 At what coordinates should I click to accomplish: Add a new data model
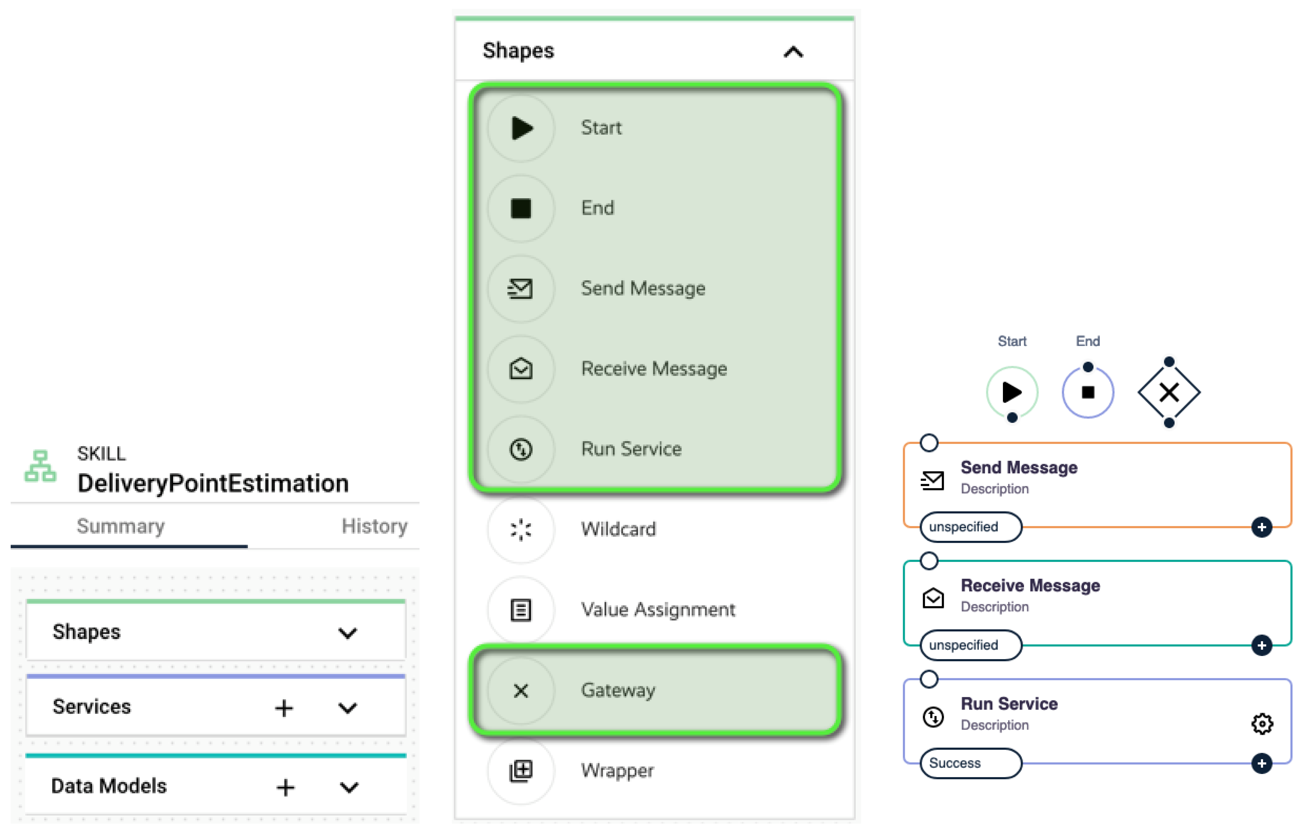(x=286, y=787)
